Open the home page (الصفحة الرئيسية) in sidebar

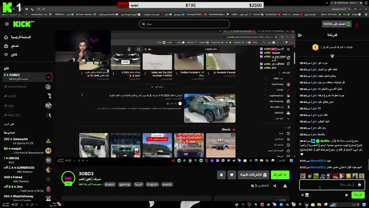tap(17, 37)
